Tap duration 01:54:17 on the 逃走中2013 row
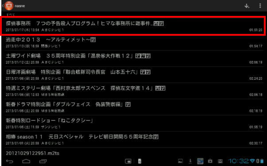The image size is (267, 166). point(256,46)
